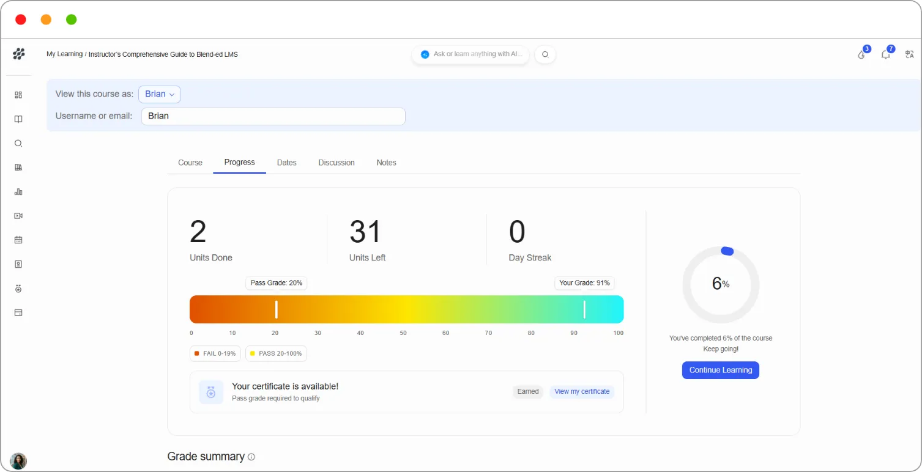The width and height of the screenshot is (922, 472).
Task: Click the Instructor's Comprehensive Guide breadcrumb
Action: (x=163, y=54)
